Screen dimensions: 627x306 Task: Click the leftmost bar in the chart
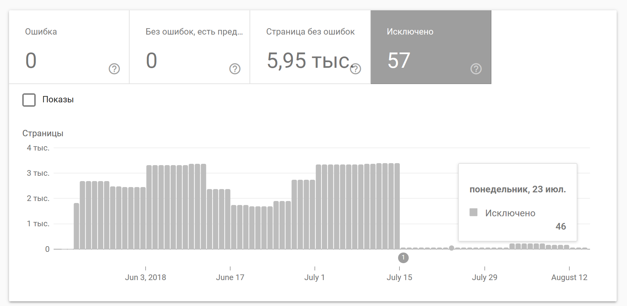click(x=76, y=226)
